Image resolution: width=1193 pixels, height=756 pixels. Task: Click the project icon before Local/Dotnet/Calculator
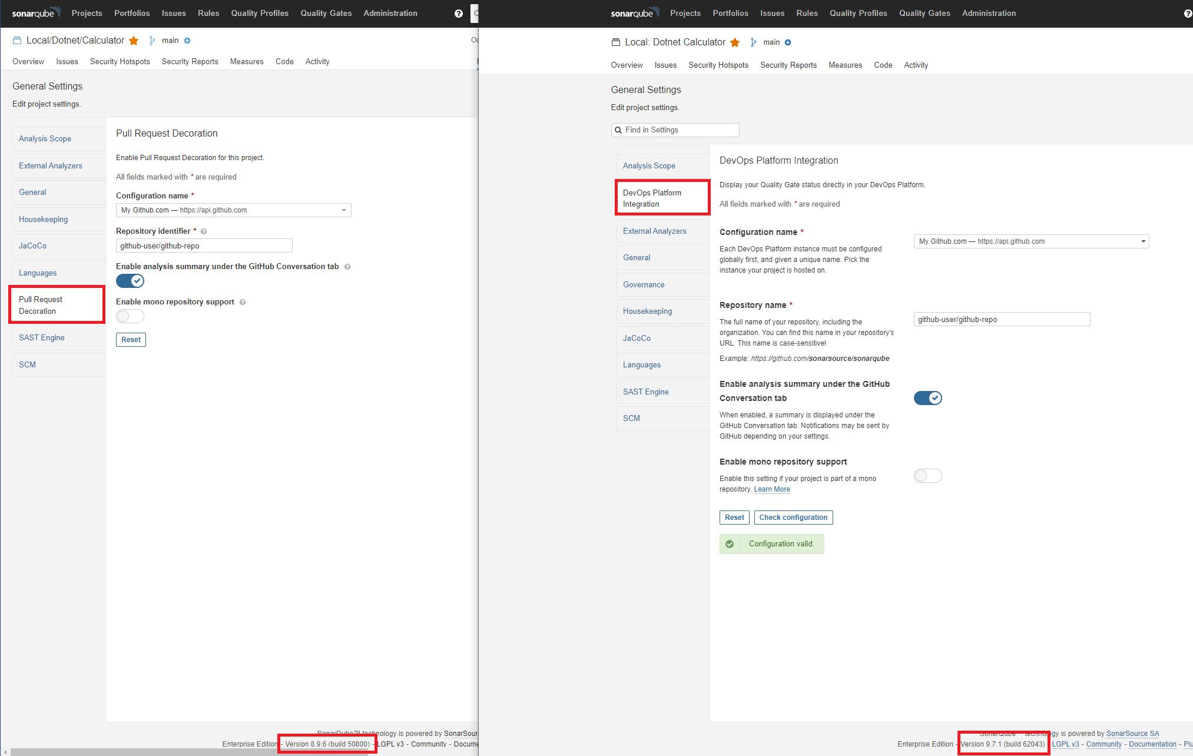16,40
